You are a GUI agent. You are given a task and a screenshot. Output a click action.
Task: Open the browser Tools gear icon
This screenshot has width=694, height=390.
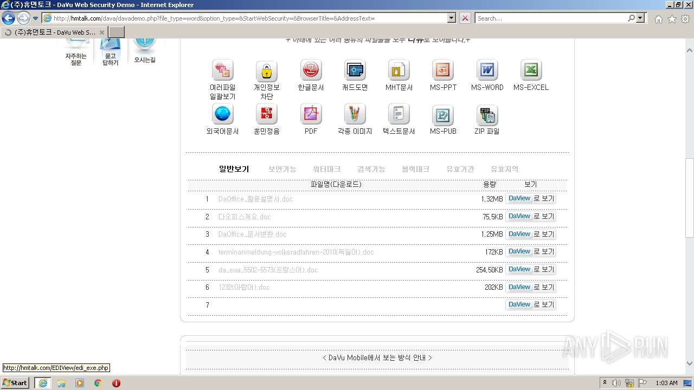coord(685,19)
